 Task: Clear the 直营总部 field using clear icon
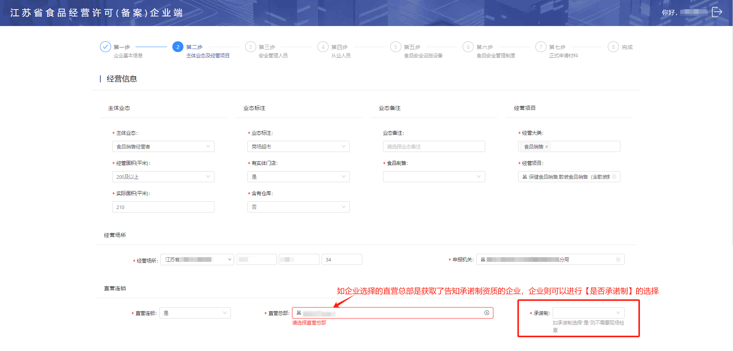click(487, 313)
